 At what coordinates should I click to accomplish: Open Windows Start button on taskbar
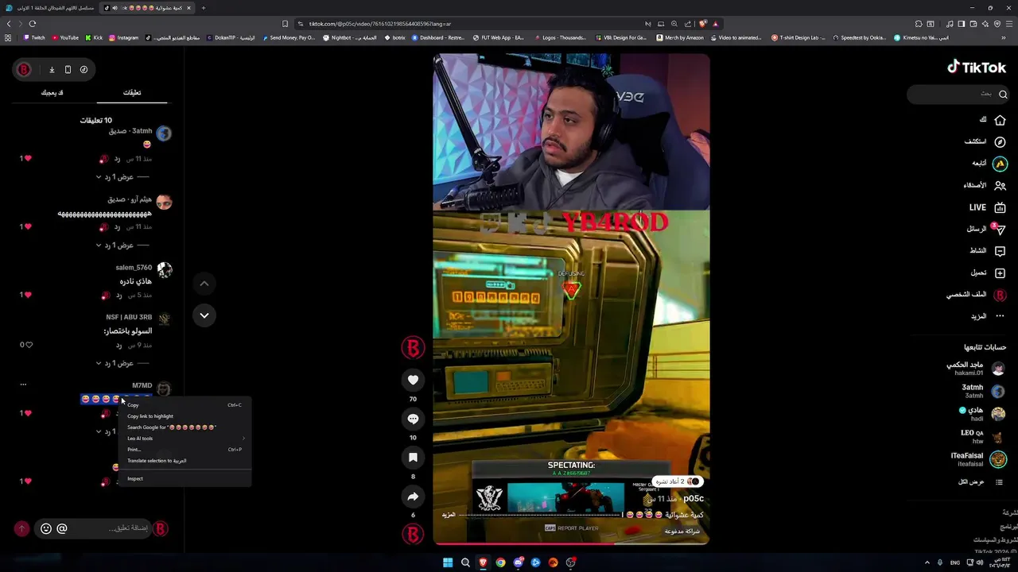pyautogui.click(x=448, y=562)
